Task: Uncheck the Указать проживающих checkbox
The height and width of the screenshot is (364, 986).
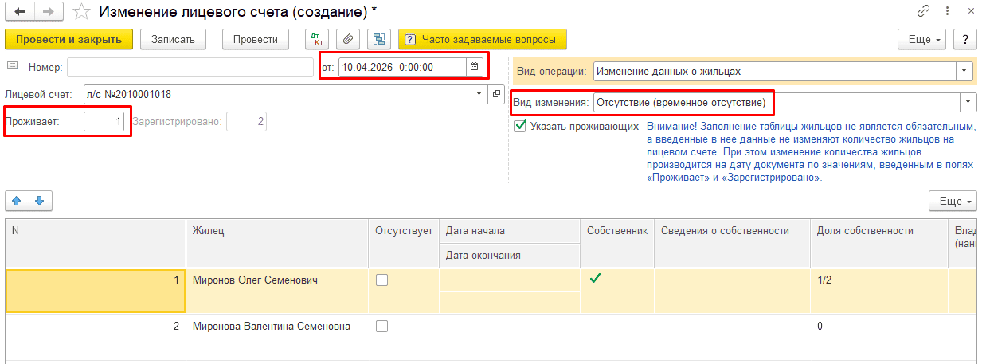Action: [520, 126]
